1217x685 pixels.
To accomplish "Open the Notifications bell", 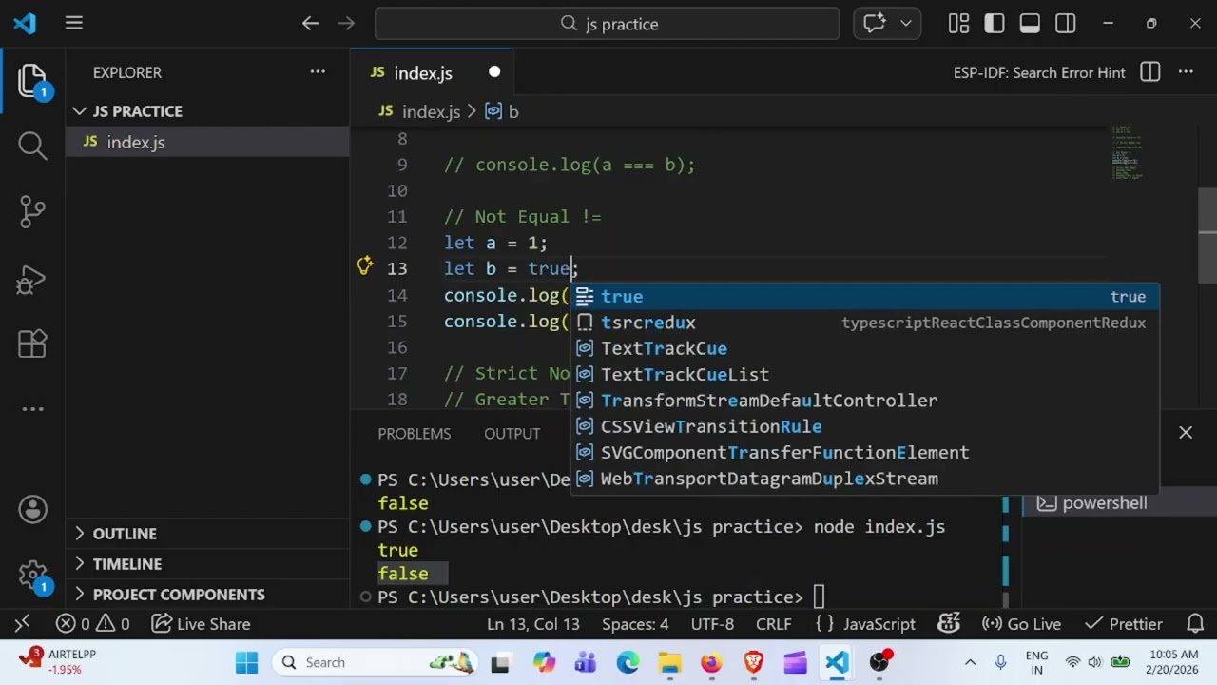I will point(1196,624).
